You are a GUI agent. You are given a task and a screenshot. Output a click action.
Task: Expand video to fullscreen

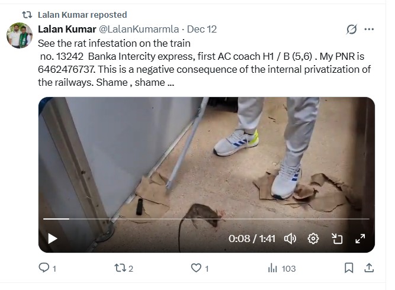[x=359, y=239]
